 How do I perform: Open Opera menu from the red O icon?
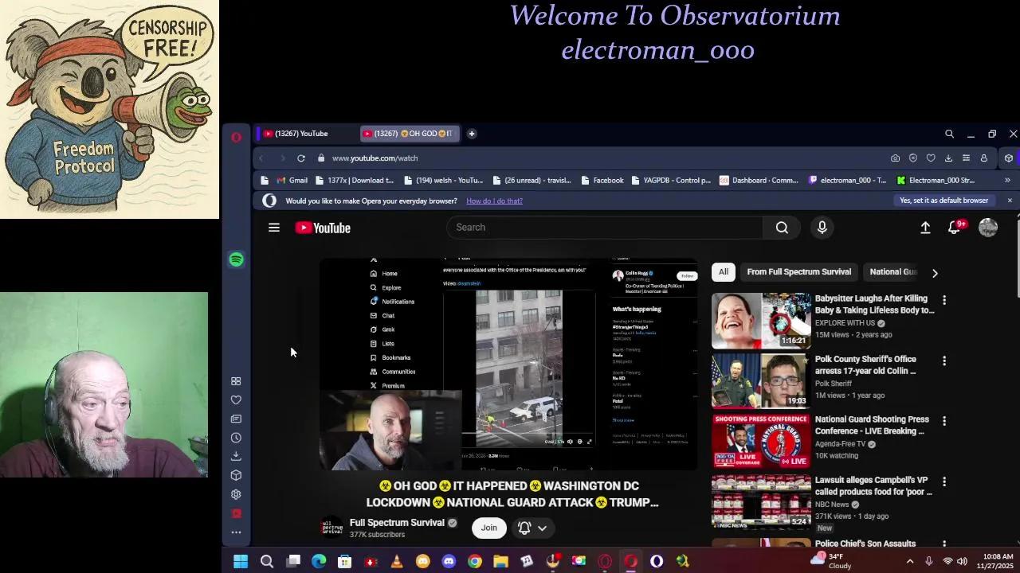click(236, 137)
